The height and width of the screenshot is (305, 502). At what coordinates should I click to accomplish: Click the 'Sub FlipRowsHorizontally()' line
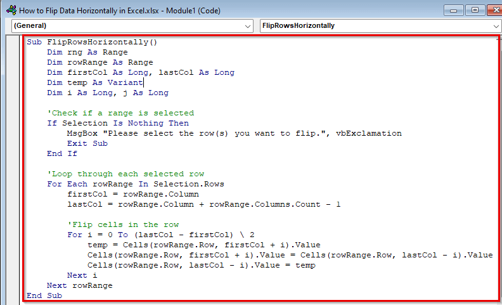(x=92, y=42)
